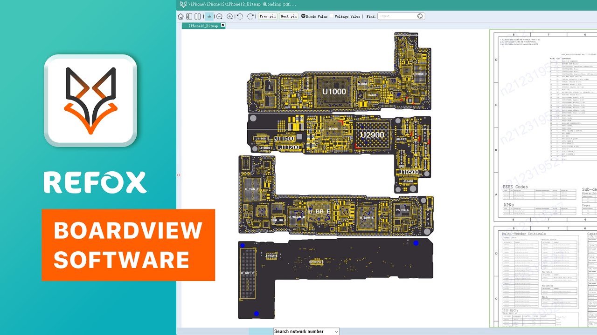
Task: Click the Home icon in the toolbar
Action: point(180,16)
